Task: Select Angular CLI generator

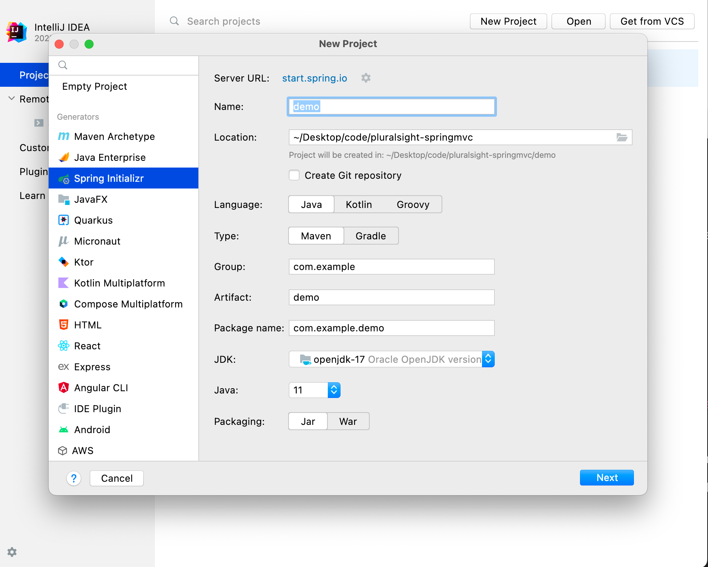Action: pos(123,388)
